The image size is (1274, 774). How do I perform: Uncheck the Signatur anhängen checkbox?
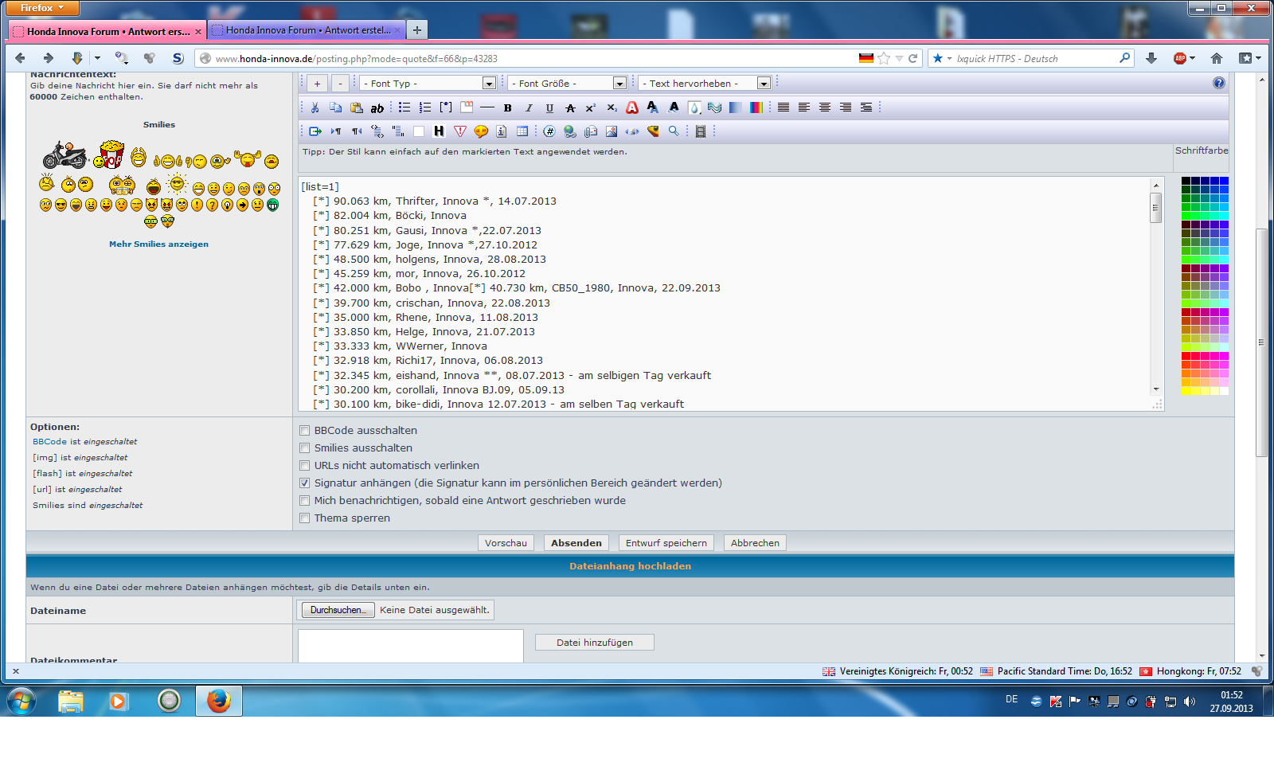pos(304,483)
